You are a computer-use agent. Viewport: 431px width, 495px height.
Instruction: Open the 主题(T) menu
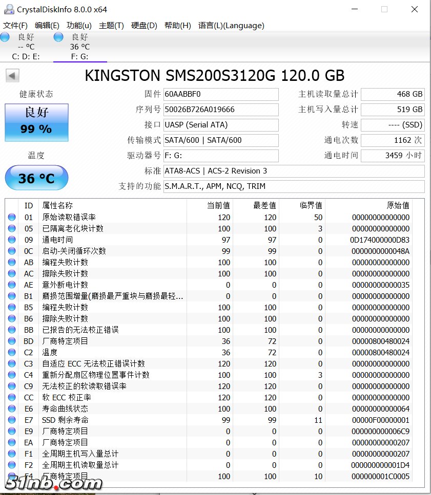coord(111,26)
